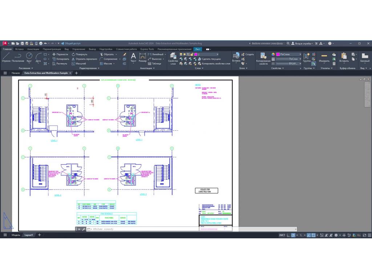
Task: Open Свойства слоя layer properties
Action: click(173, 58)
